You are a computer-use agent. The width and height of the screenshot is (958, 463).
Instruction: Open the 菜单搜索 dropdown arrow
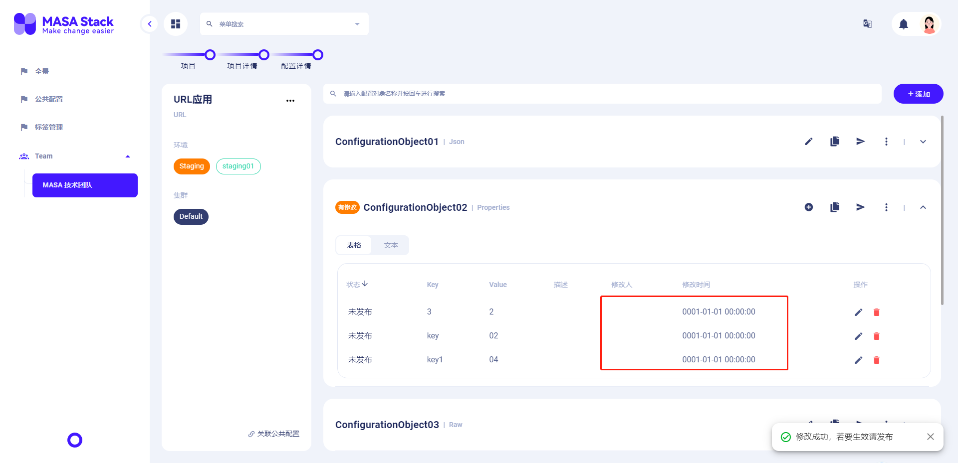point(357,23)
